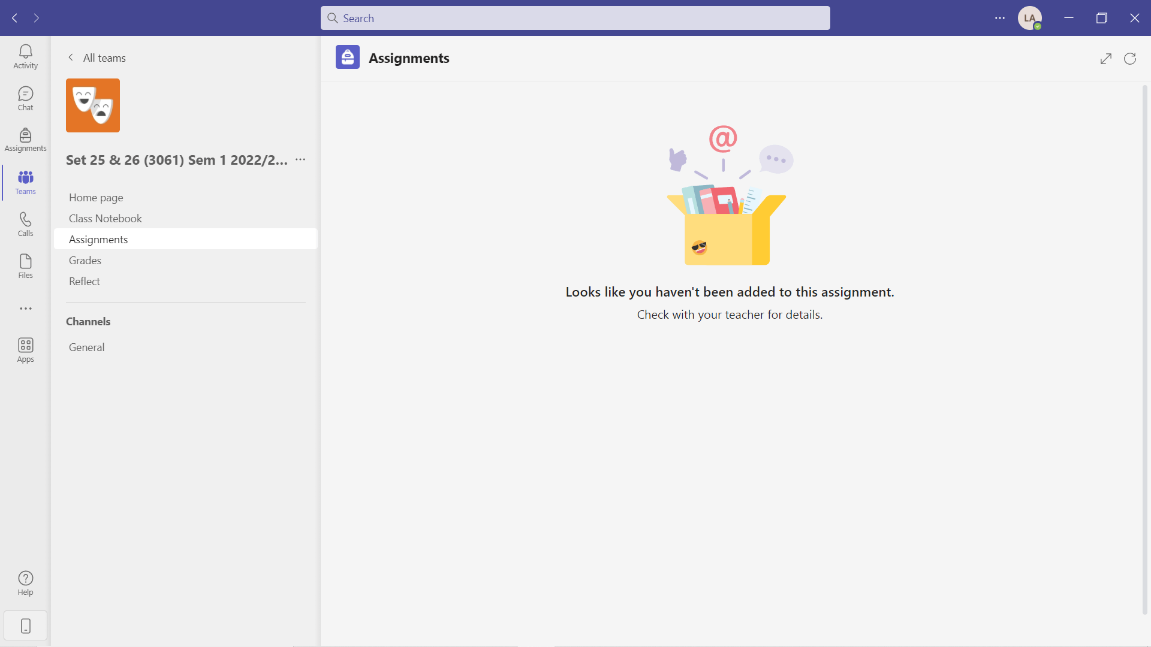This screenshot has height=647, width=1151.
Task: Open Chat in the sidebar
Action: [25, 99]
